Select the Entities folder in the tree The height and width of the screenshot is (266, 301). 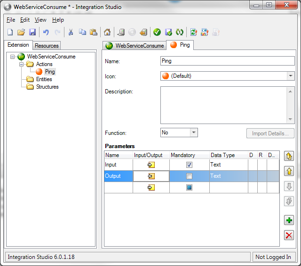tap(44, 79)
